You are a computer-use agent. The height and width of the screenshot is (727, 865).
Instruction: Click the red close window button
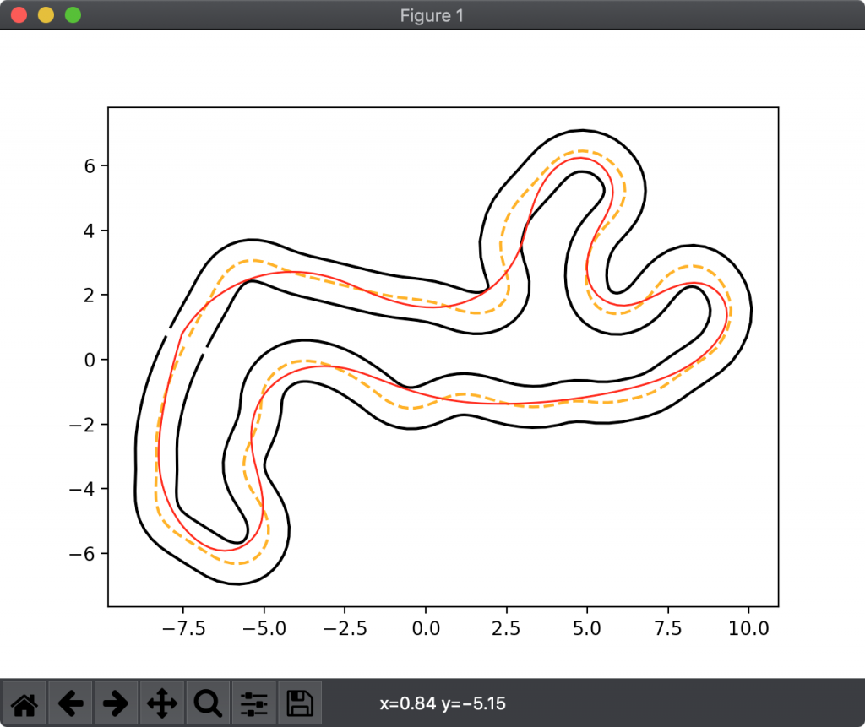(19, 15)
